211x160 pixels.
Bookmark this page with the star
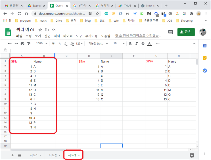tap(97, 14)
